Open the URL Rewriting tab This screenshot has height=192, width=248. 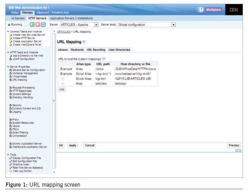tap(96, 50)
